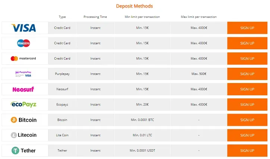Click the Deposit Methods heading

point(134,6)
